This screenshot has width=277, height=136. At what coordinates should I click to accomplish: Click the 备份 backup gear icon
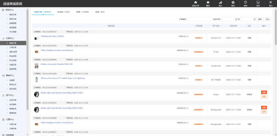click(233, 2)
